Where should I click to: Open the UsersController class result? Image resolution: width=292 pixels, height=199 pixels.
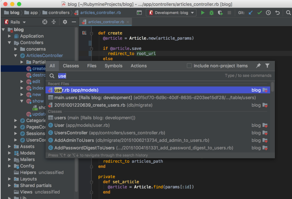(158, 133)
